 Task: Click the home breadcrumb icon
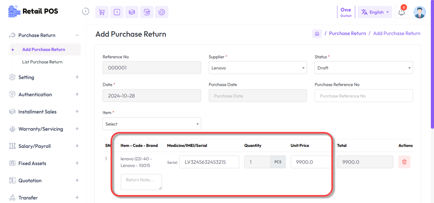pyautogui.click(x=317, y=33)
